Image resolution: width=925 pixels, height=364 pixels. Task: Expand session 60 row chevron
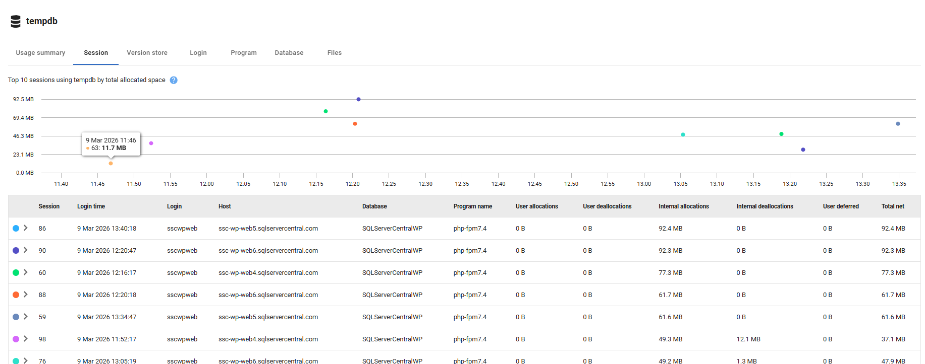pos(26,272)
